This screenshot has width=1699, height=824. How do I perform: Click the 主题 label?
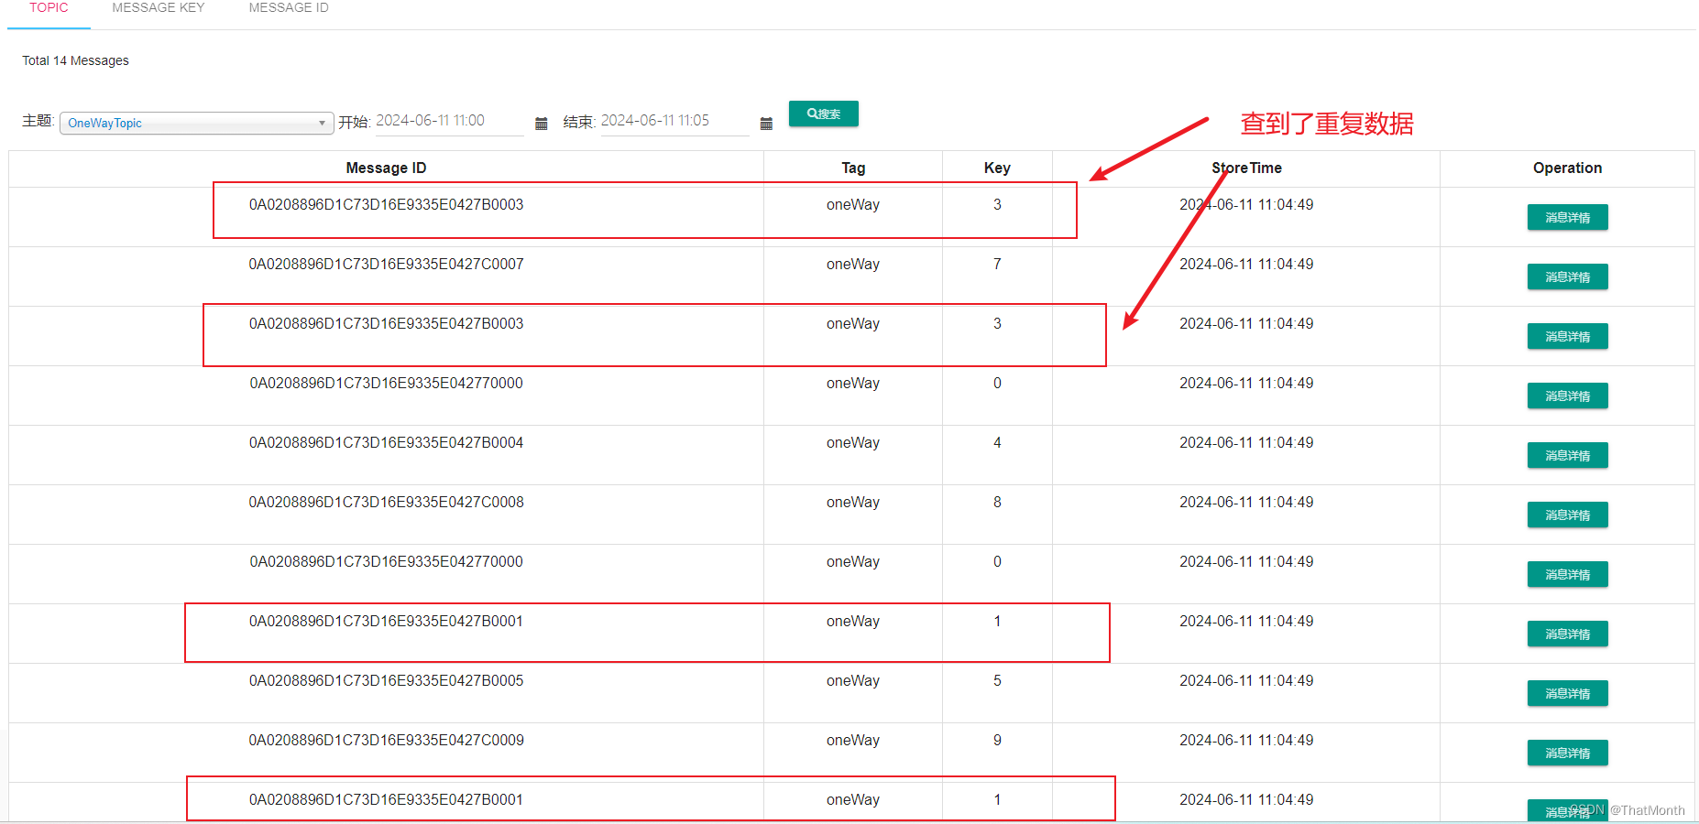pyautogui.click(x=38, y=121)
